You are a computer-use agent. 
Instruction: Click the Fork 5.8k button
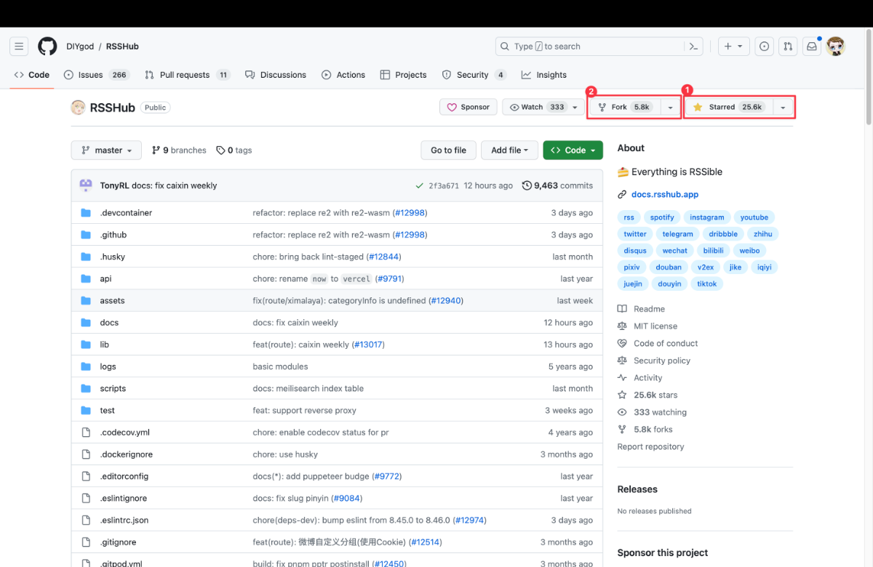(x=623, y=107)
